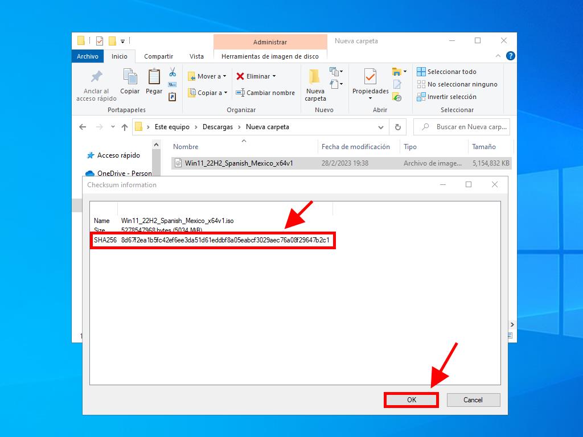Open the Eliminar dropdown arrow
The height and width of the screenshot is (437, 583).
[274, 76]
